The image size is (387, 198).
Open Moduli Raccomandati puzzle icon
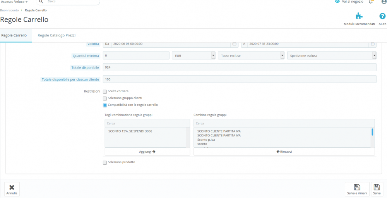[359, 16]
